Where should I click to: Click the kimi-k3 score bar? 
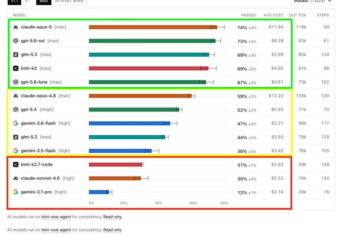149,68
